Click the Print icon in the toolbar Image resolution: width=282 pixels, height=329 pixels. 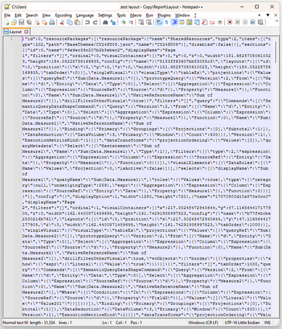pos(52,22)
